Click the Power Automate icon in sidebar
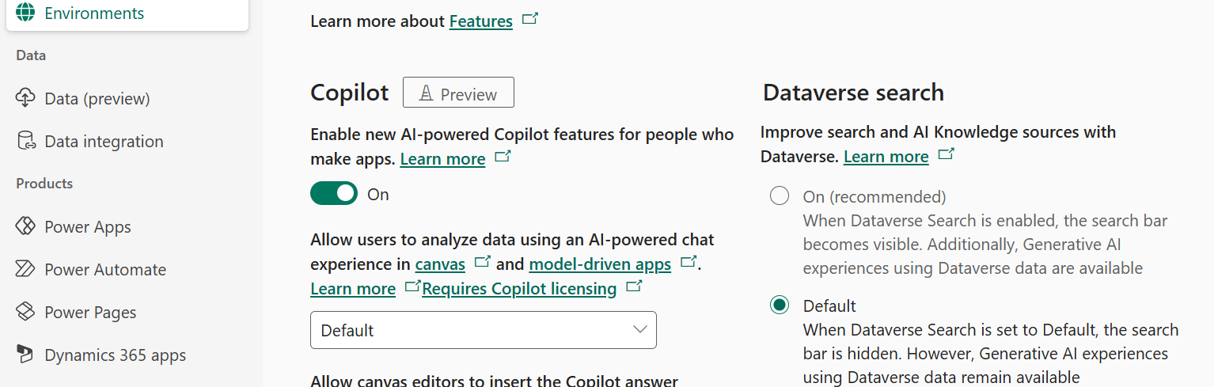The height and width of the screenshot is (387, 1214). (x=25, y=269)
